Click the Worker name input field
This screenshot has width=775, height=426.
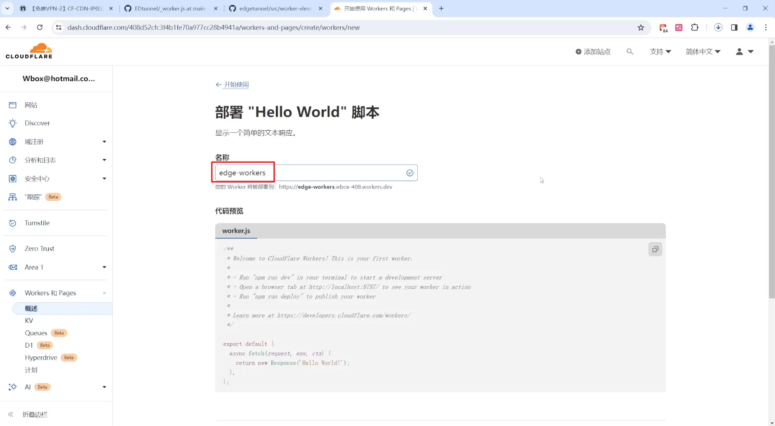(316, 173)
